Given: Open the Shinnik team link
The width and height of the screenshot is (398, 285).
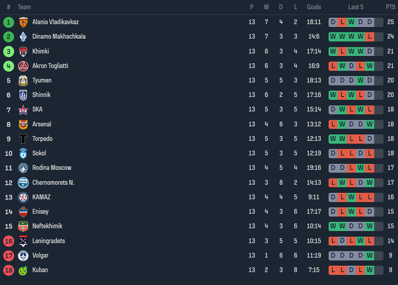Looking at the screenshot, I should pos(41,95).
